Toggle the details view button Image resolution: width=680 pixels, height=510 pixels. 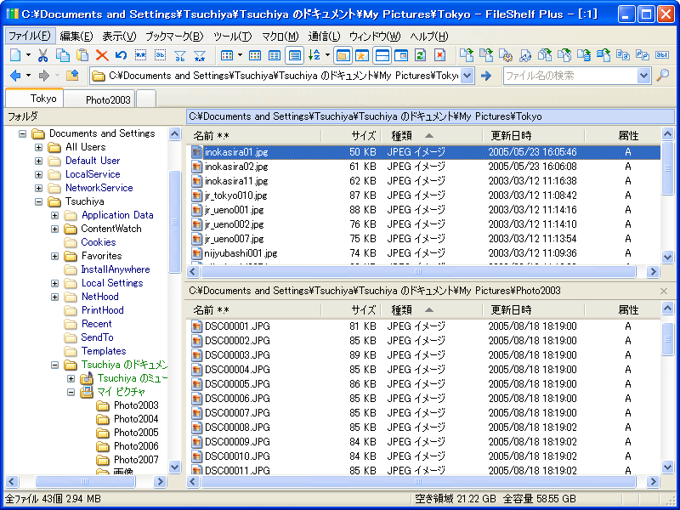(294, 55)
